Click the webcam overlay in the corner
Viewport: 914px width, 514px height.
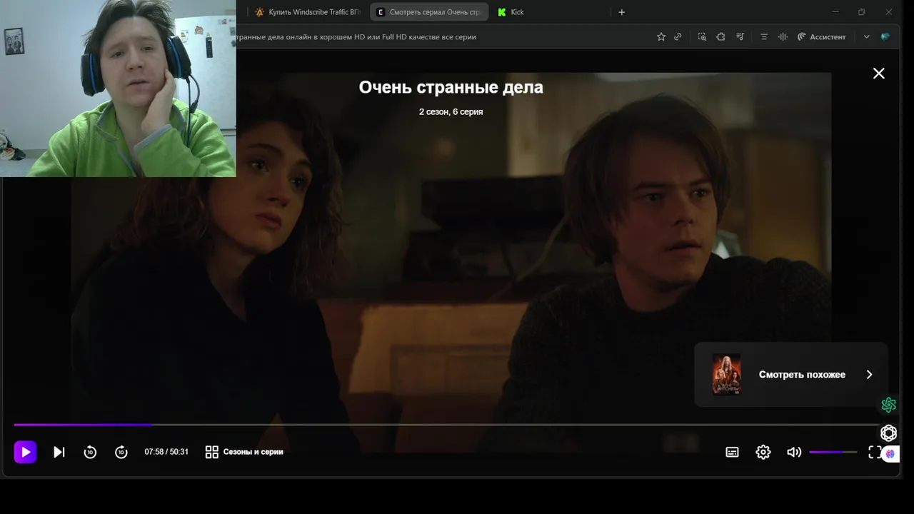(118, 89)
